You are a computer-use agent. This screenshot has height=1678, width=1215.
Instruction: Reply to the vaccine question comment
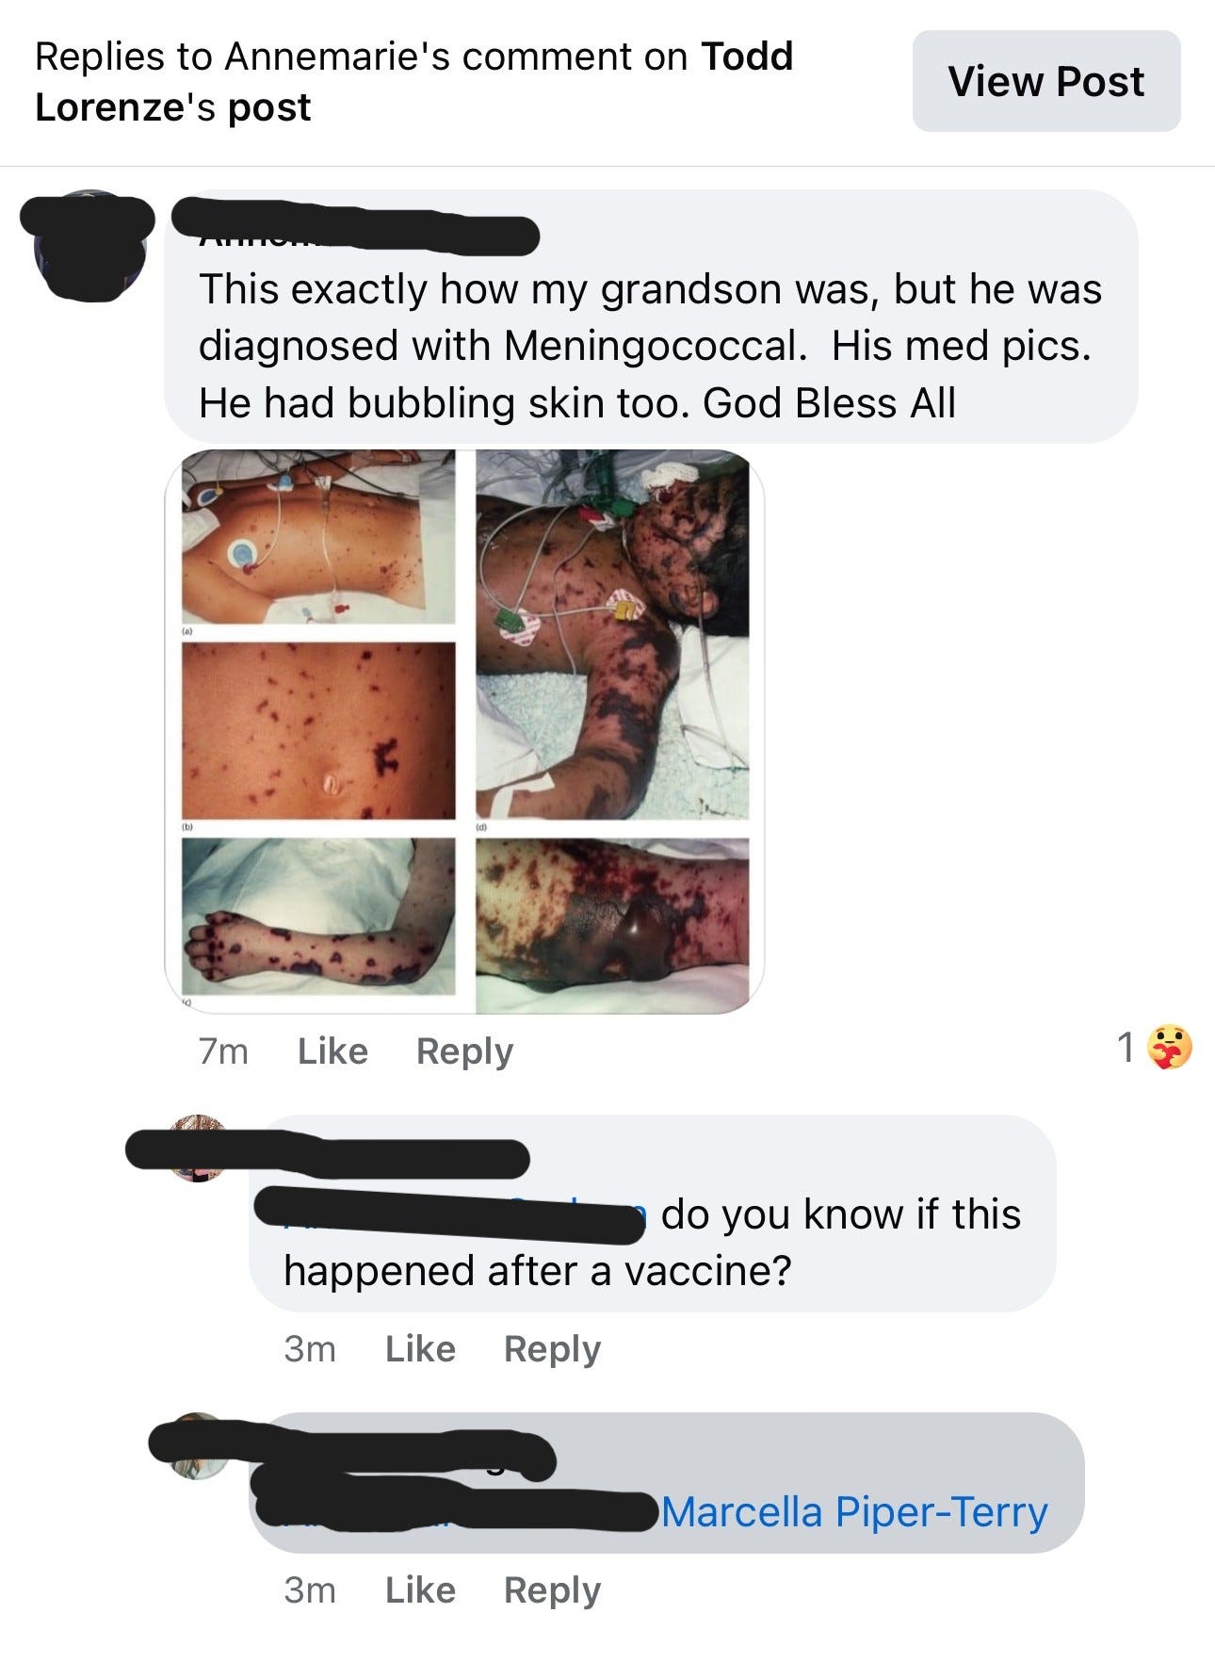(x=552, y=1348)
